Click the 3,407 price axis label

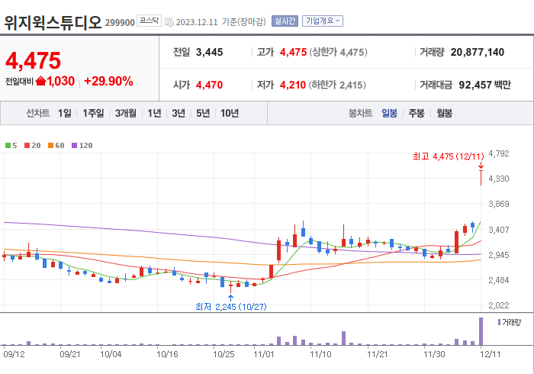[499, 230]
